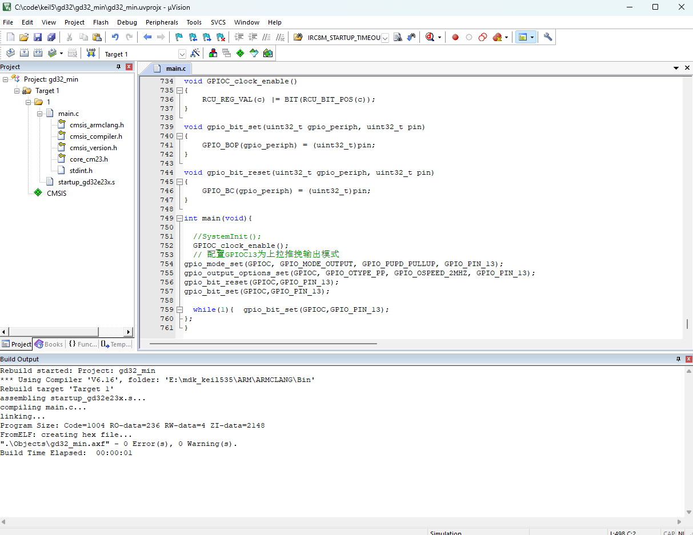Select stdint.h in the project tree
693x535 pixels.
(x=81, y=171)
